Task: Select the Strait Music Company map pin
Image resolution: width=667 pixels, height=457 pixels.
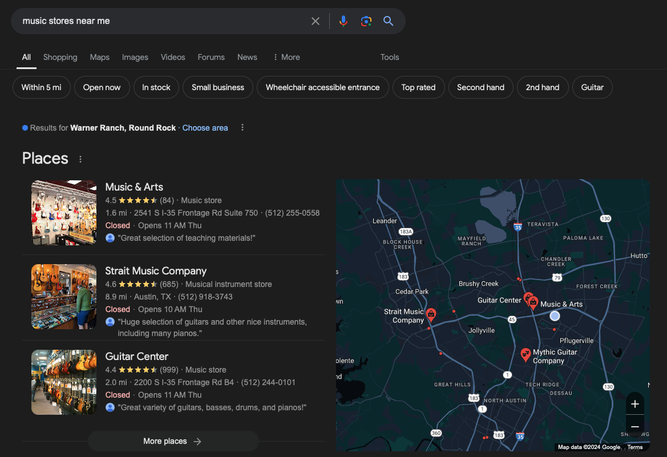Action: 431,315
